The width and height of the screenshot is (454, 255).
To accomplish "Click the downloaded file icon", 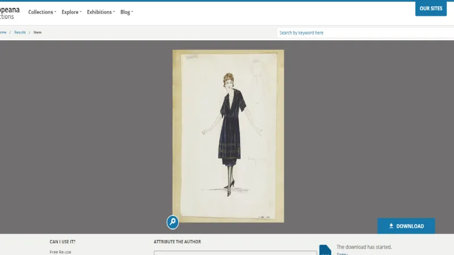I will pyautogui.click(x=325, y=250).
